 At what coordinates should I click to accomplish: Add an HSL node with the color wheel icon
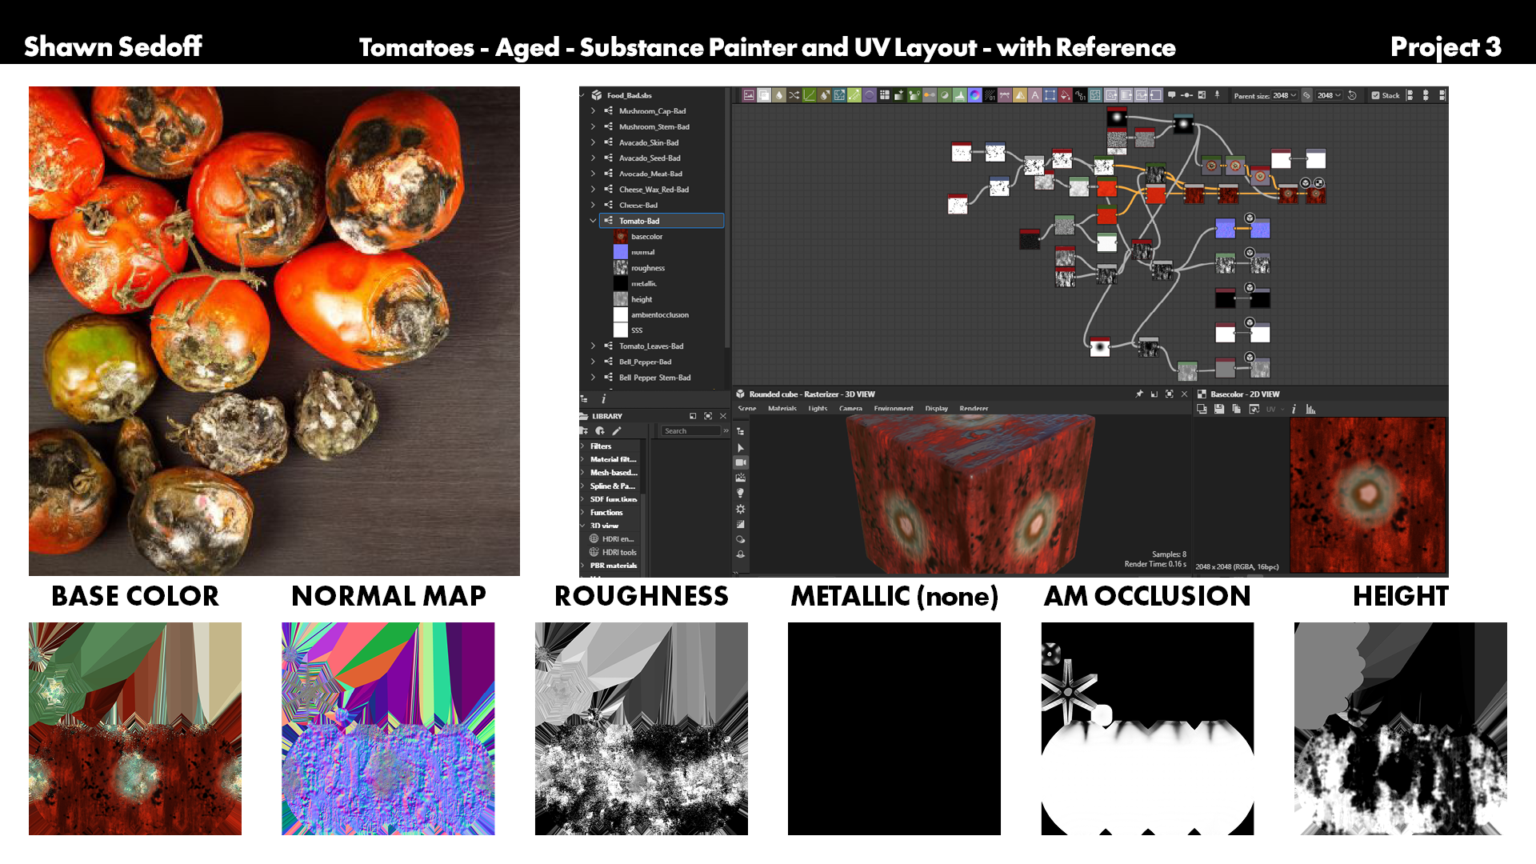[974, 95]
